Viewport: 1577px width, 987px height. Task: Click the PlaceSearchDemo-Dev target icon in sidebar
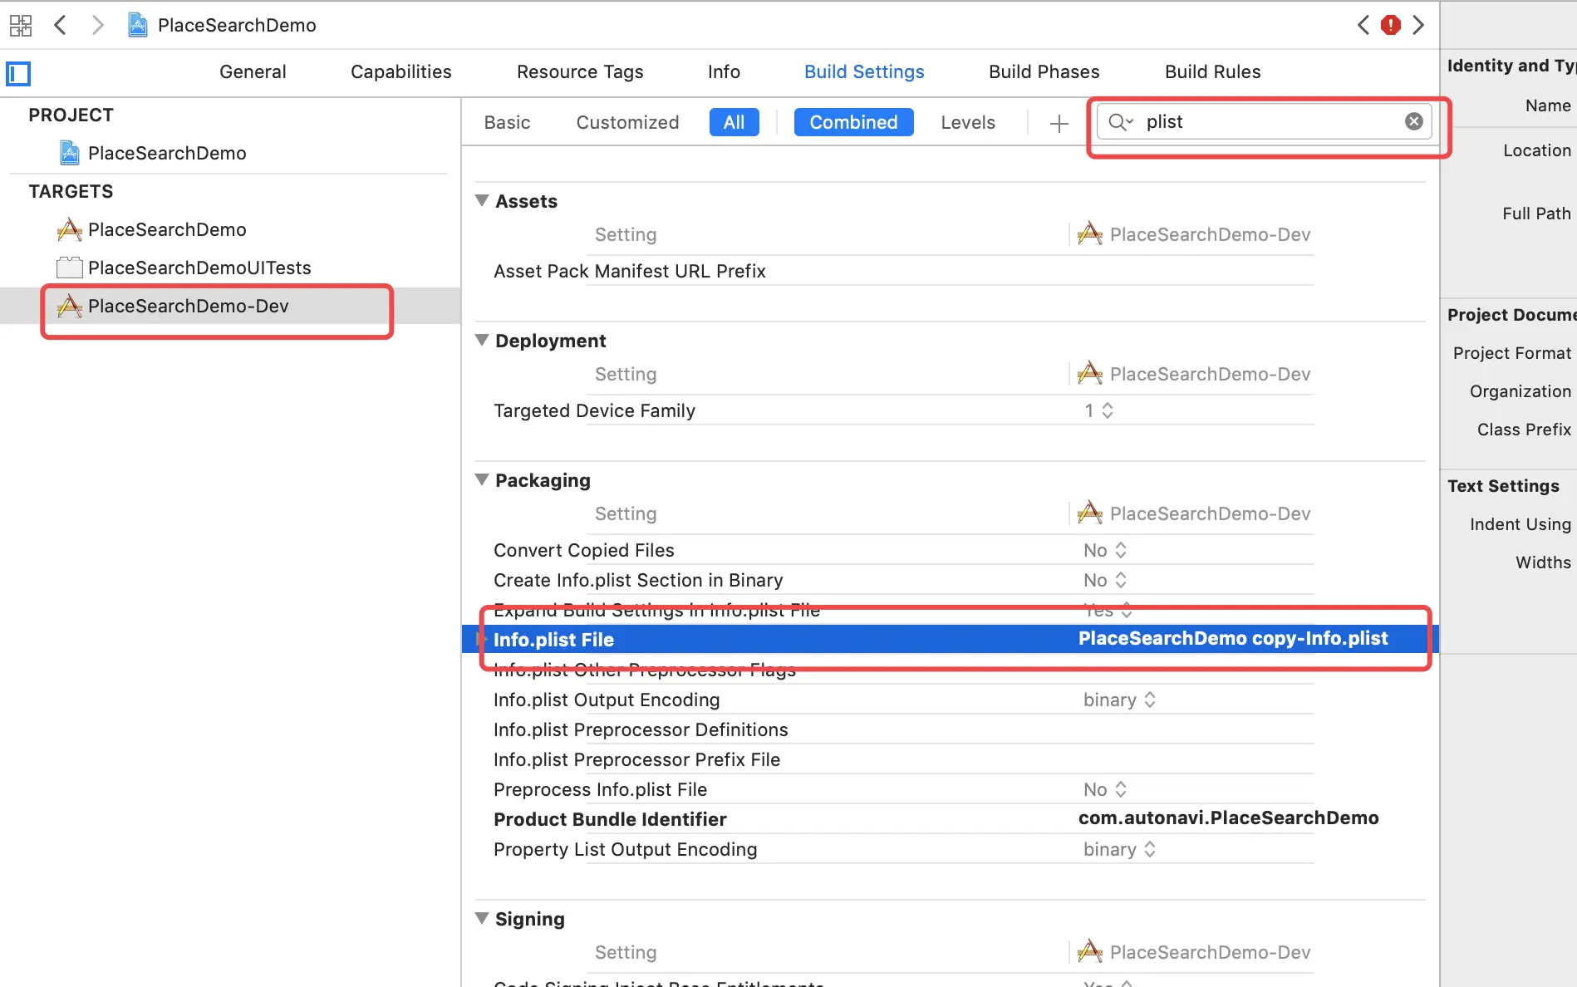[69, 306]
